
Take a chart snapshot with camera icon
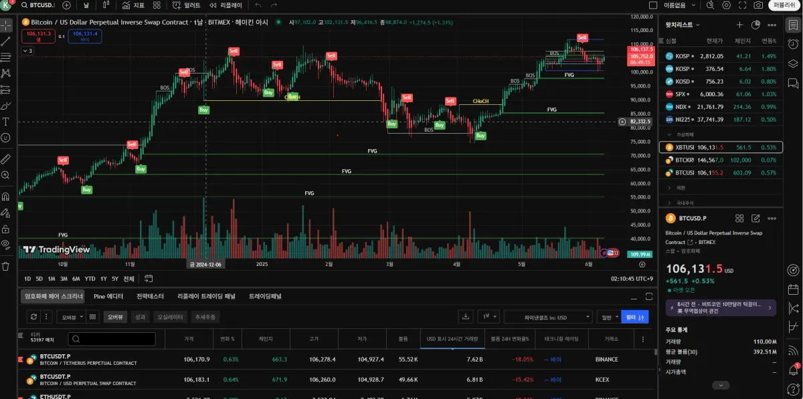[757, 5]
